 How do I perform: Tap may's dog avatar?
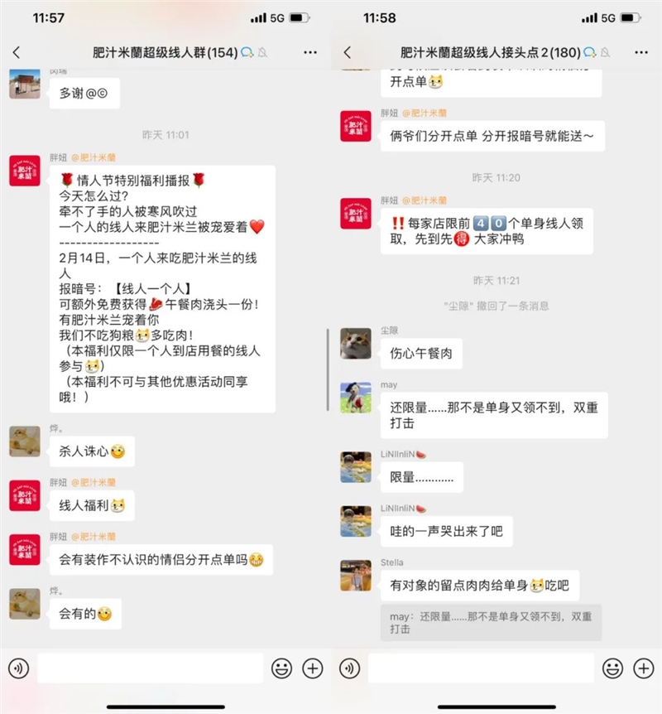click(x=356, y=398)
